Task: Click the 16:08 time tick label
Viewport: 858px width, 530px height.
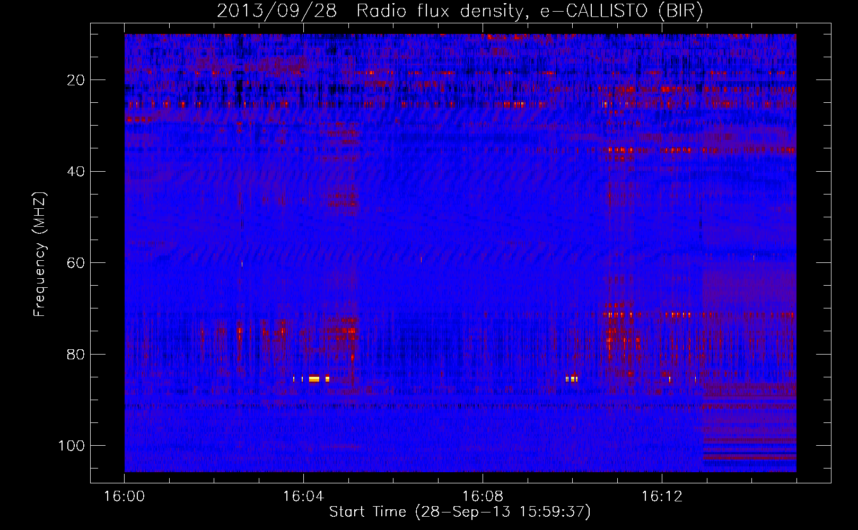Action: coord(483,497)
